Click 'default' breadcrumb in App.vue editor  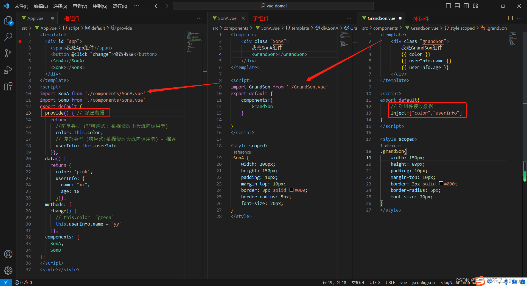click(95, 28)
